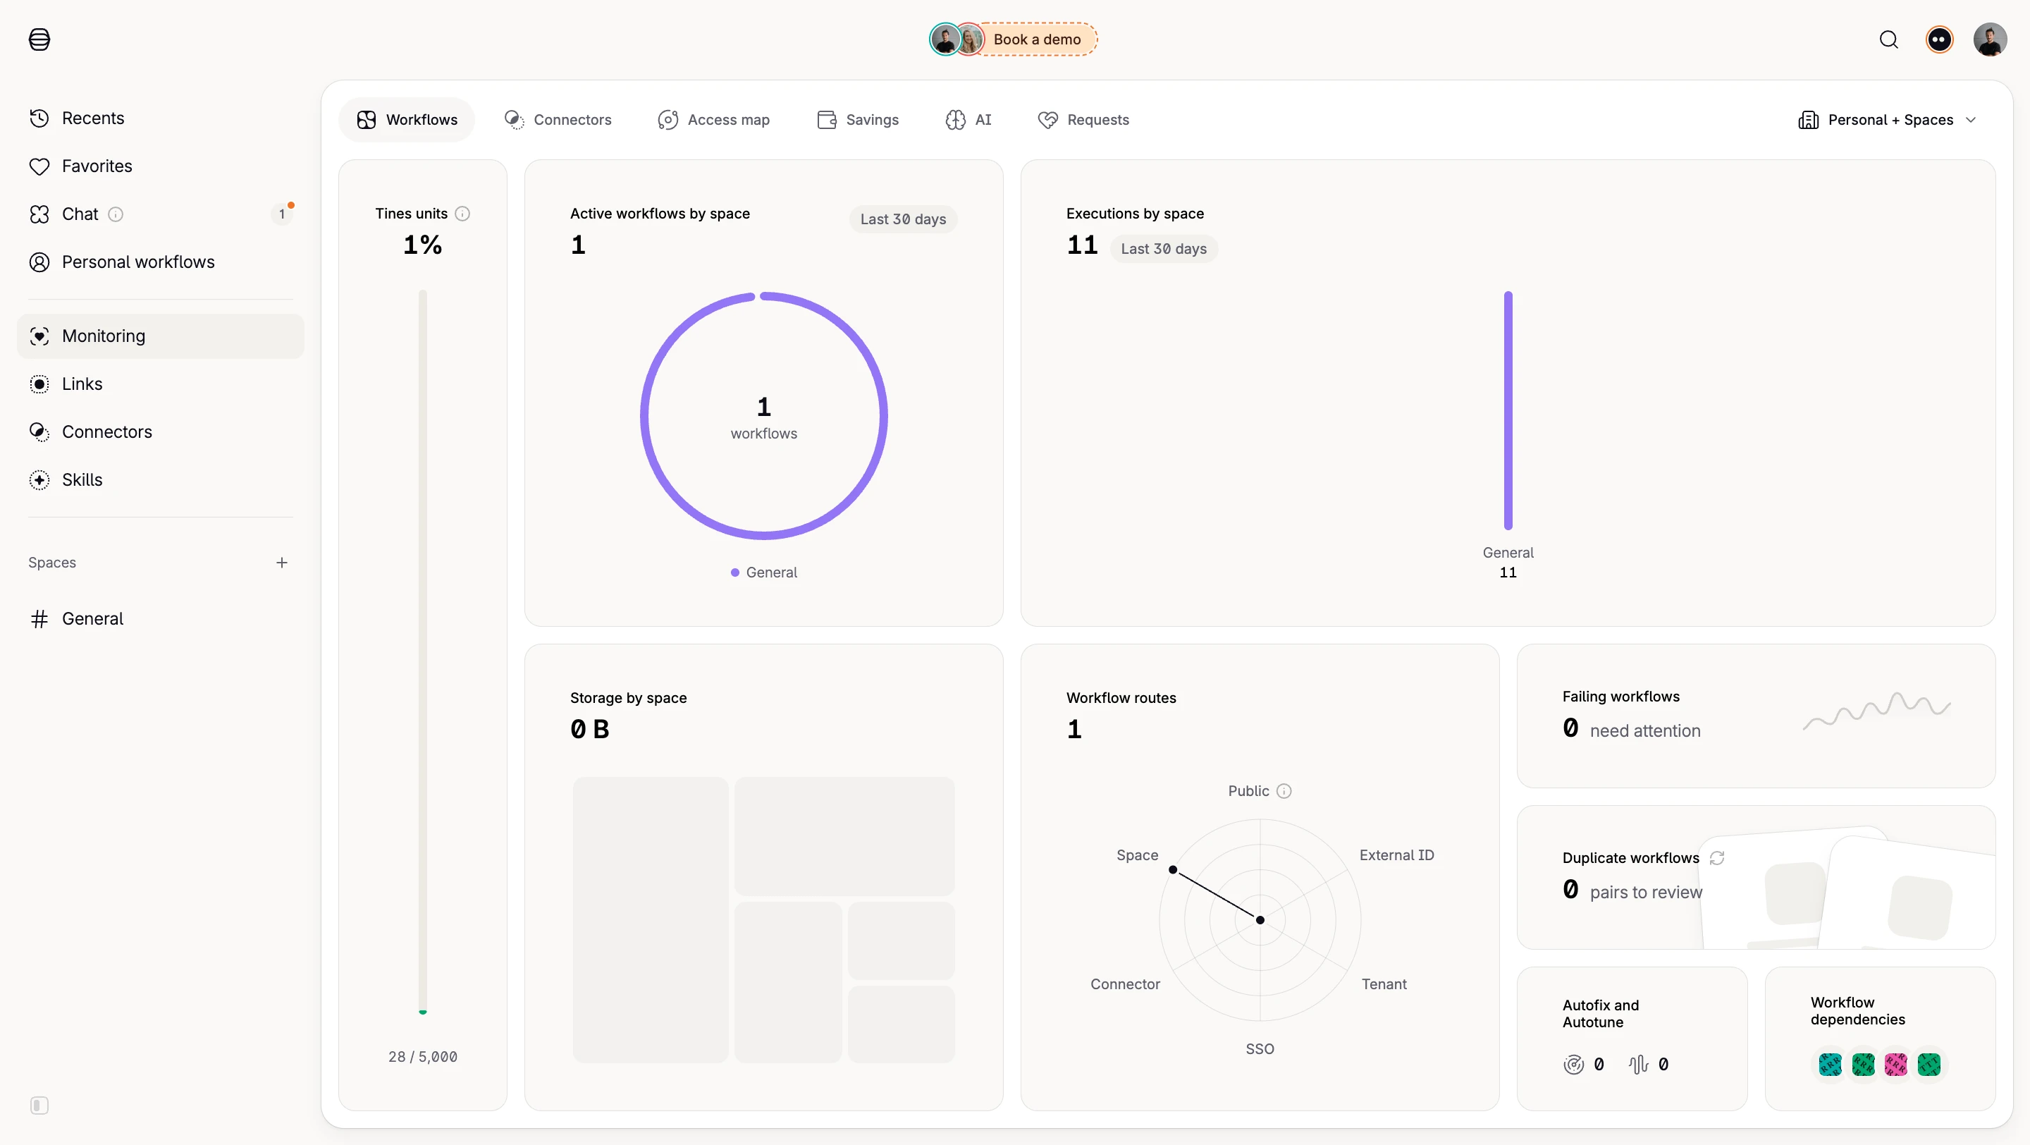Click the "need attention" text

pos(1644,731)
